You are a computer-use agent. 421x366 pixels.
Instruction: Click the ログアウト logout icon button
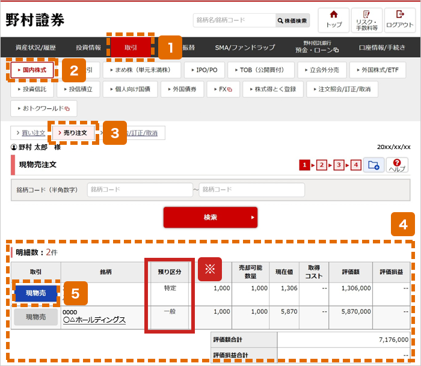click(400, 20)
